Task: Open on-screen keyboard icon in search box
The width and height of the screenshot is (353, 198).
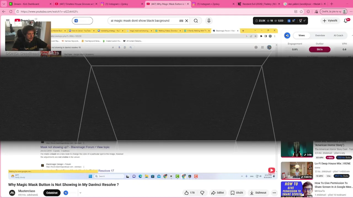Action: click(181, 21)
